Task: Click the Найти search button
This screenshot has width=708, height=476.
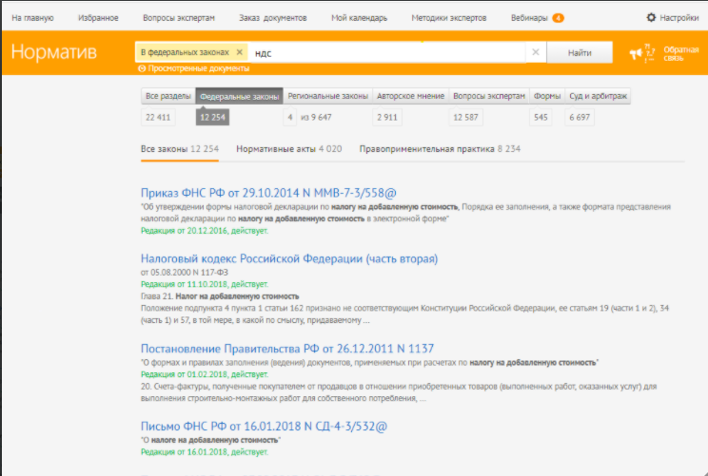Action: tap(580, 53)
